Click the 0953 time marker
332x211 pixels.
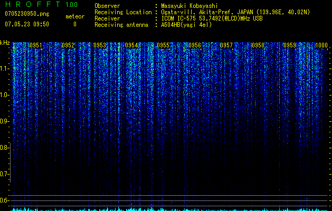coord(100,45)
